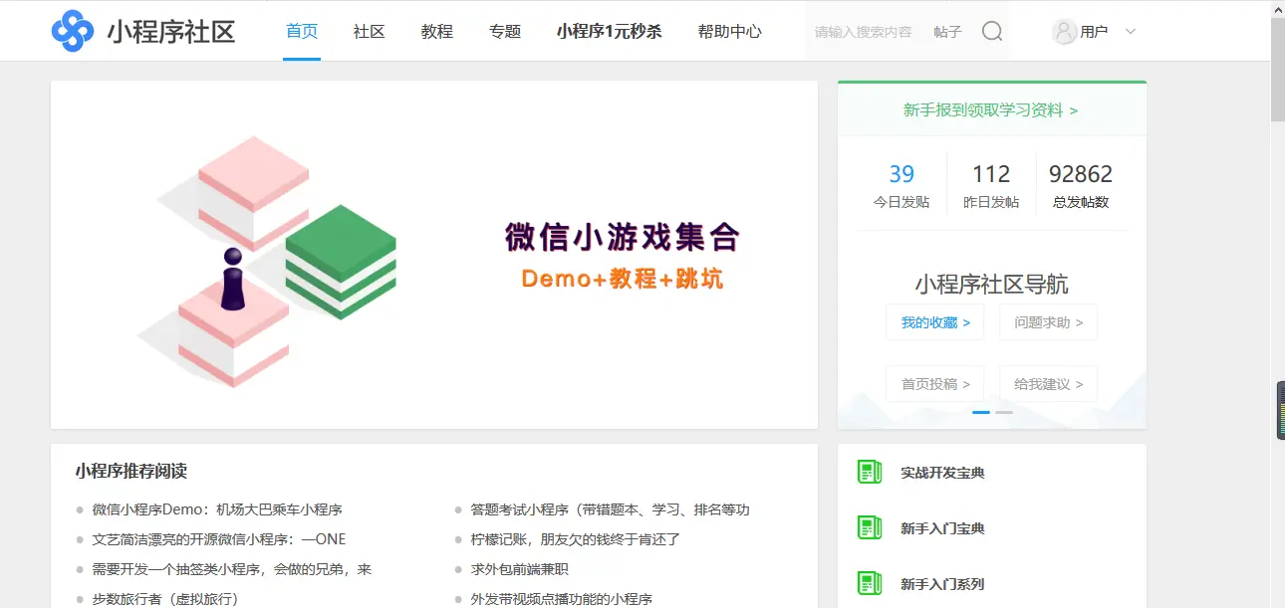Click the 新手入门系列 green book icon
This screenshot has width=1285, height=608.
870,584
